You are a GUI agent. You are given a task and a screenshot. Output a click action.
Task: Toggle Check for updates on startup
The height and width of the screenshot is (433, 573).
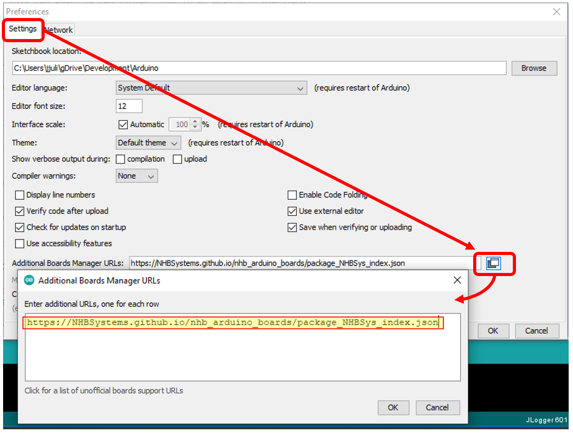pyautogui.click(x=19, y=228)
